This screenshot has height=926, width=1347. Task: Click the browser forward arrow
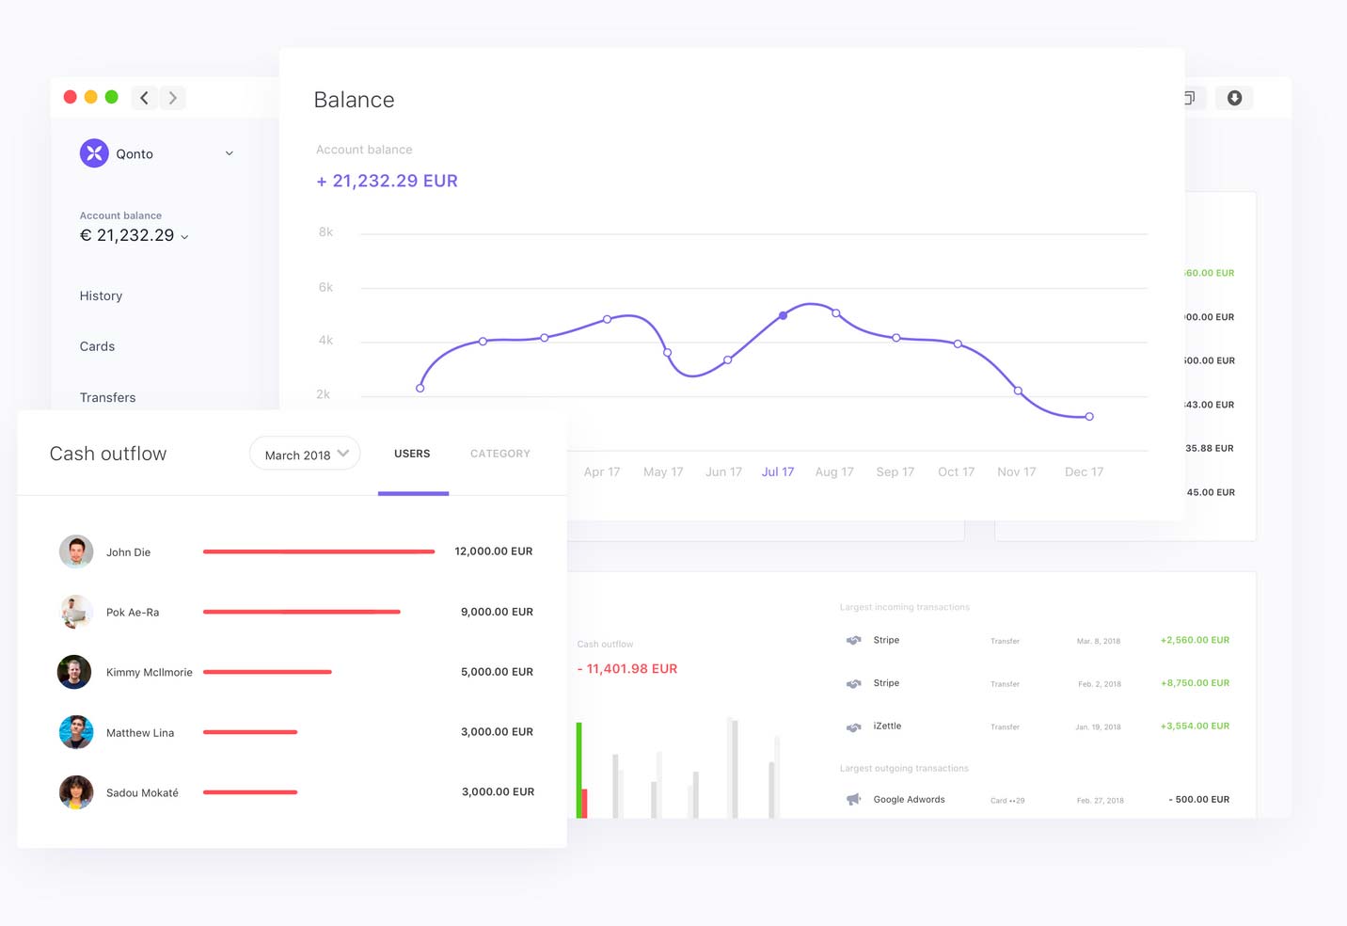(x=172, y=98)
